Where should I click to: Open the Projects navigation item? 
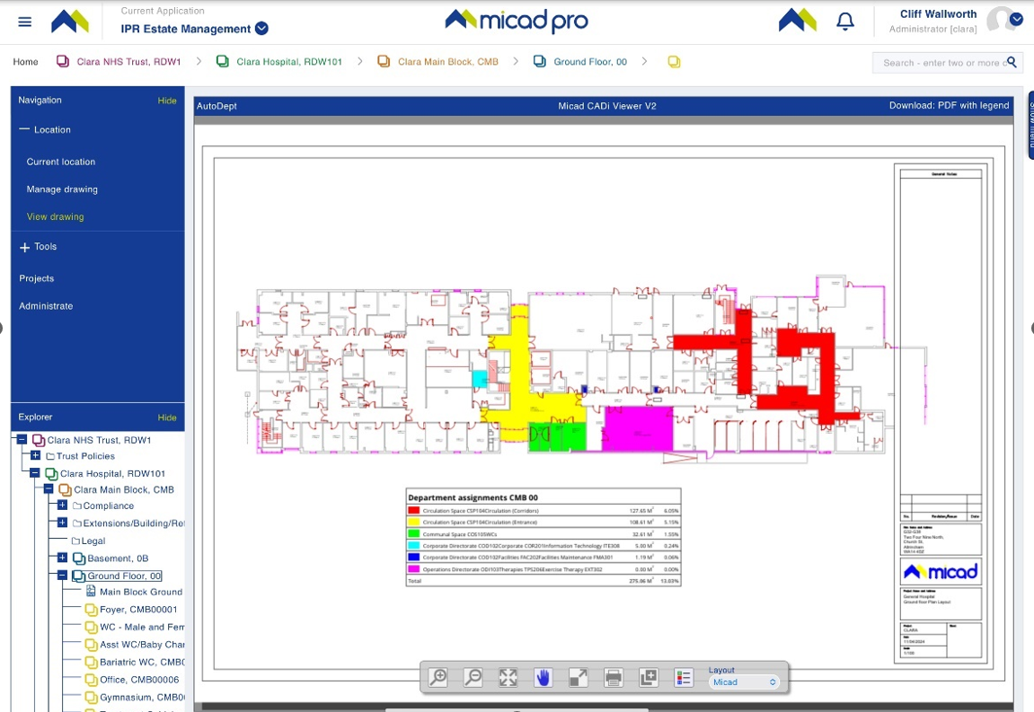(37, 278)
